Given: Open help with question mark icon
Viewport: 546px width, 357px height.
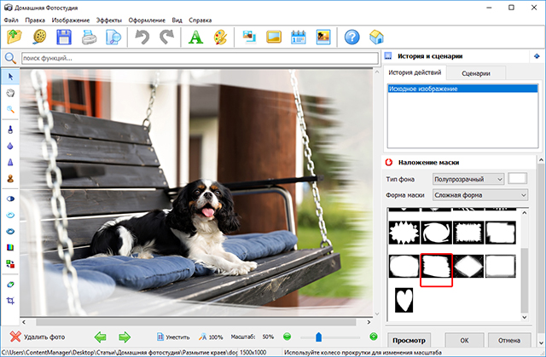Looking at the screenshot, I should tap(352, 37).
